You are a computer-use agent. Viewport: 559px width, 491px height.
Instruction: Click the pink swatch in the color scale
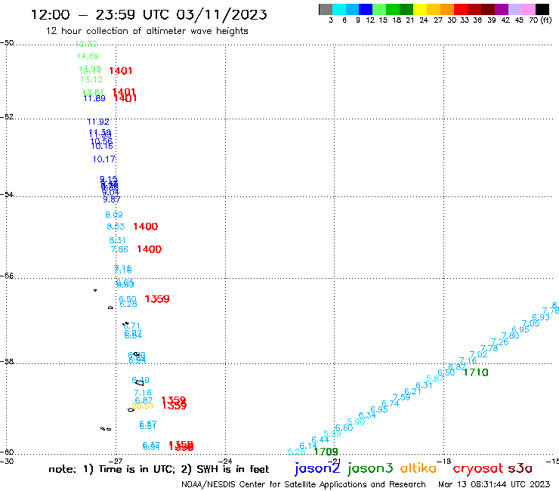point(528,9)
